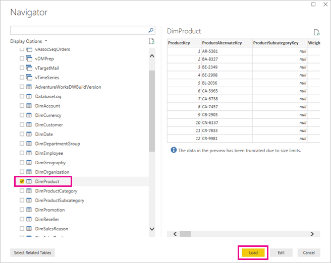Click the DimProduct table icon
The width and height of the screenshot is (331, 263).
tap(29, 181)
